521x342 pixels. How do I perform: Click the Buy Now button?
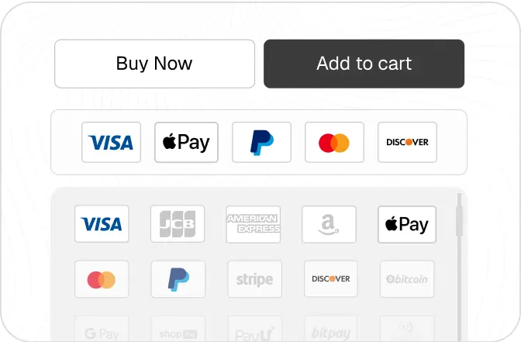[154, 64]
